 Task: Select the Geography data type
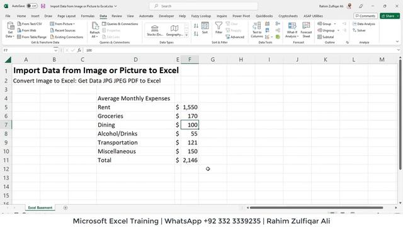coord(174,31)
